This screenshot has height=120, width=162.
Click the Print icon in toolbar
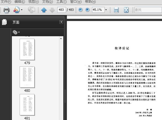[7, 10]
